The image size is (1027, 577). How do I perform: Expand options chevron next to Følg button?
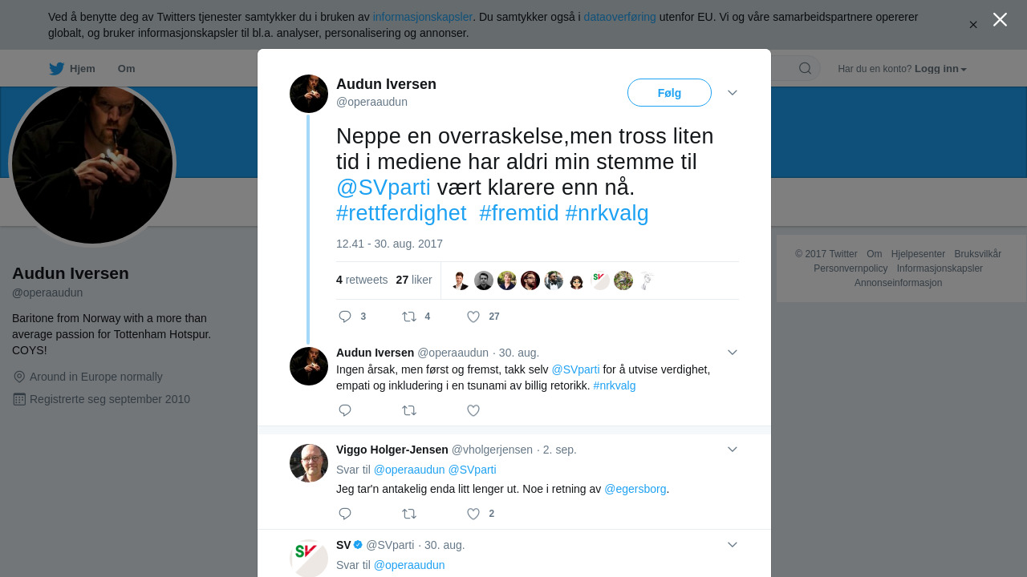tap(733, 93)
